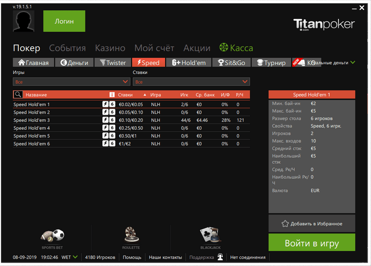The height and width of the screenshot is (266, 371).
Task: Click the Войти в игру button
Action: pyautogui.click(x=311, y=243)
